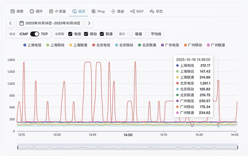Click the 路由 routing arrows icon
Screen dimensions: 248x156
click(113, 11)
